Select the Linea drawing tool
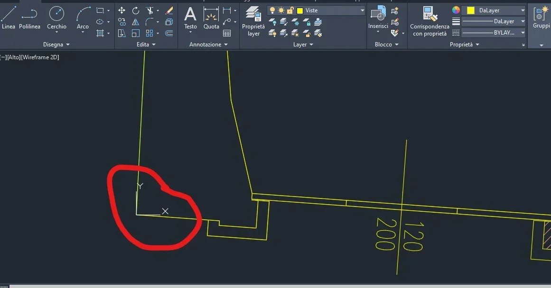Viewport: 551px width, 288px height. (9, 18)
